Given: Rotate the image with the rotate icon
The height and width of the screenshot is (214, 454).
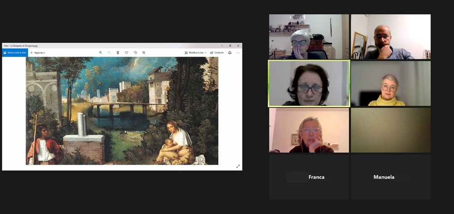Looking at the screenshot, I should [x=135, y=53].
